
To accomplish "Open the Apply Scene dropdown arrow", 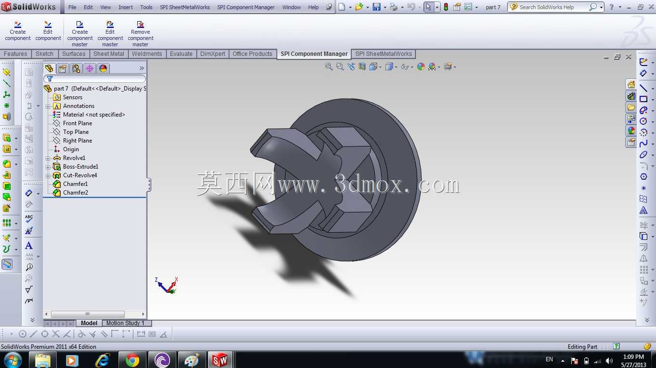I will [438, 67].
